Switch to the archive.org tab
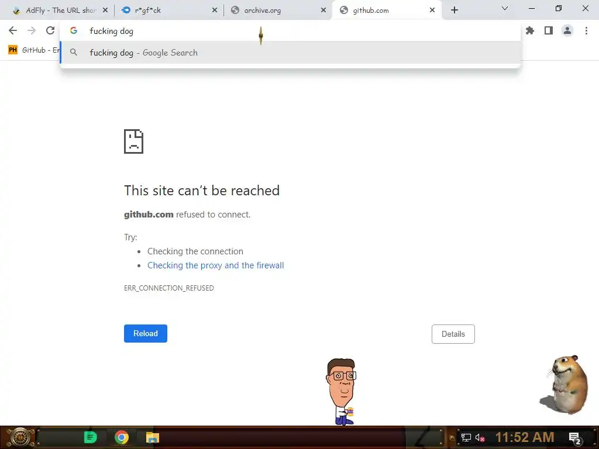 pos(277,11)
